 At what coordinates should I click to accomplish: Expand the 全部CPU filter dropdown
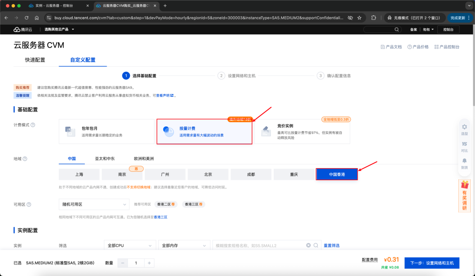[x=130, y=245]
